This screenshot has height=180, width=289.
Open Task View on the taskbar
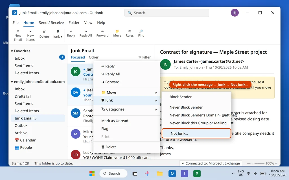(135, 173)
